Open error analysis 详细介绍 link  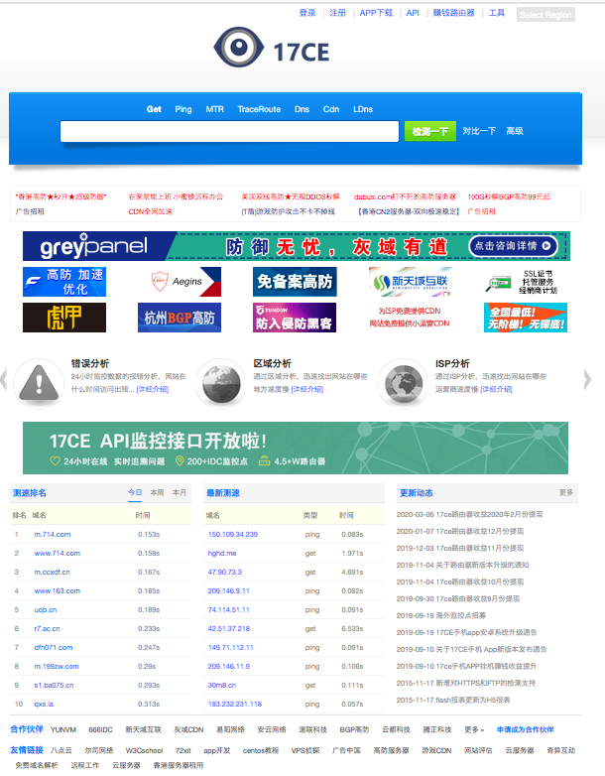pyautogui.click(x=153, y=389)
